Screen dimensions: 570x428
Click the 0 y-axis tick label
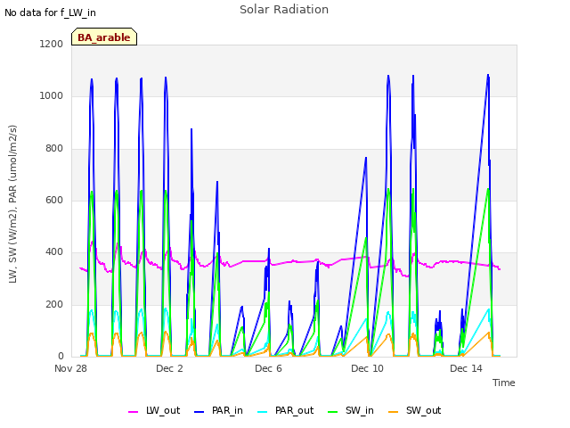pyautogui.click(x=61, y=357)
